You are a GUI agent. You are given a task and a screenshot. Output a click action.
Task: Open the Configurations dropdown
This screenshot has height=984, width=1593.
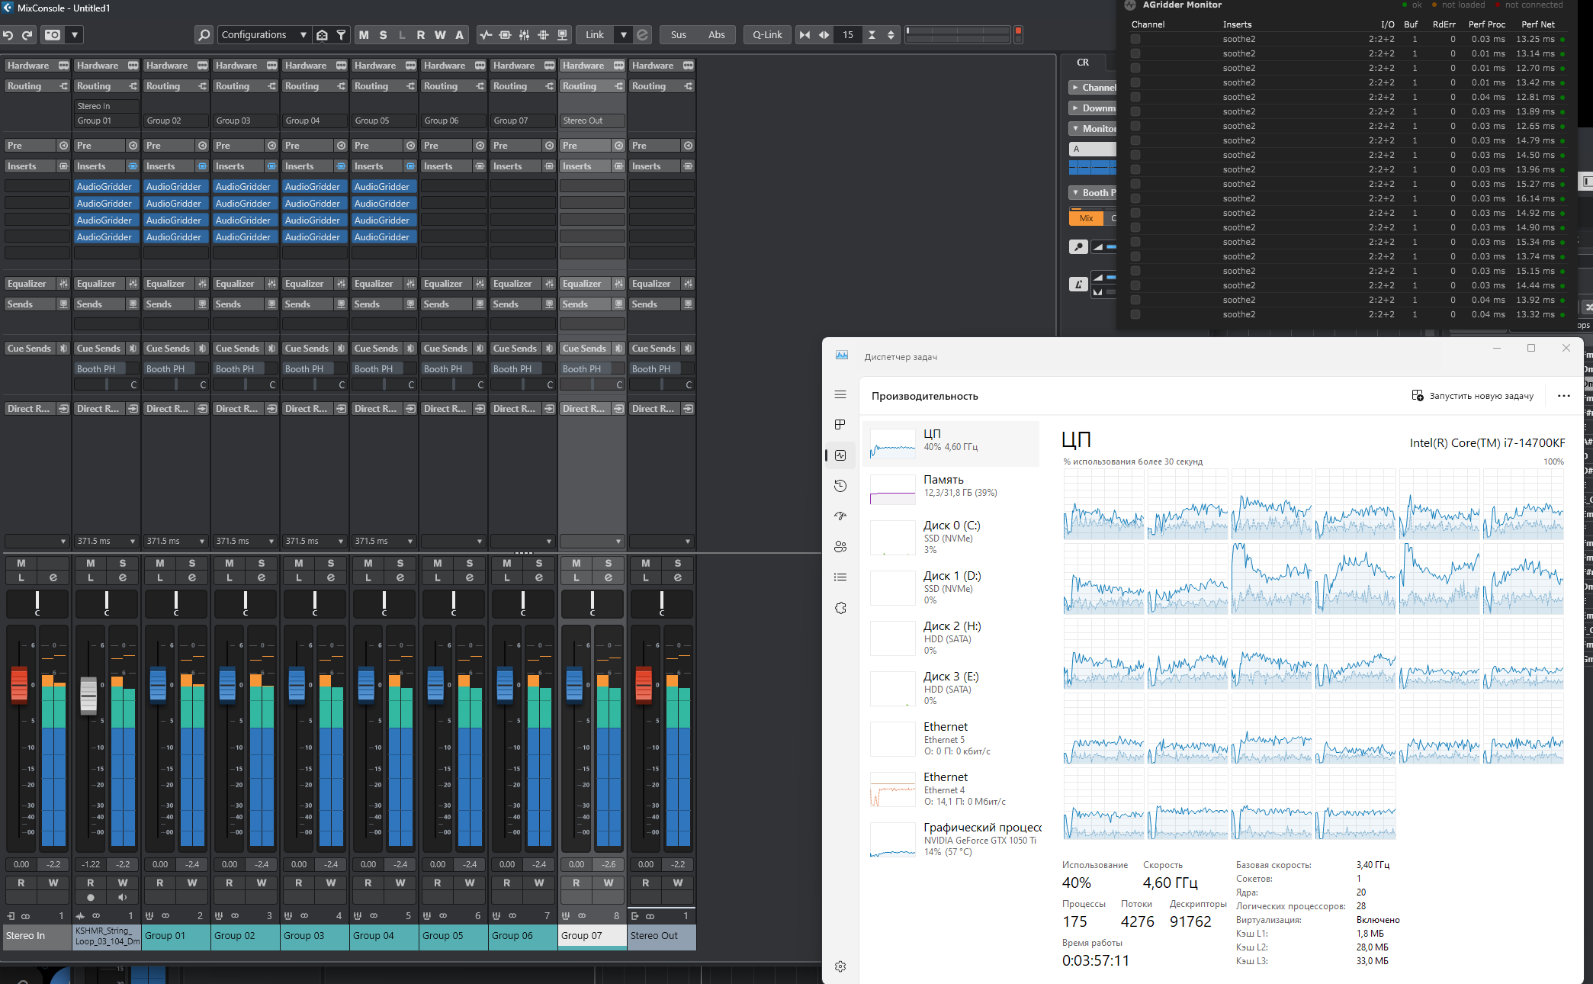(263, 35)
